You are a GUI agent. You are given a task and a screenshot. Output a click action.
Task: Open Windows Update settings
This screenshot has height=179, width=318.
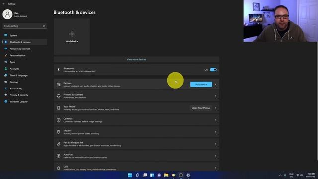tap(24, 101)
